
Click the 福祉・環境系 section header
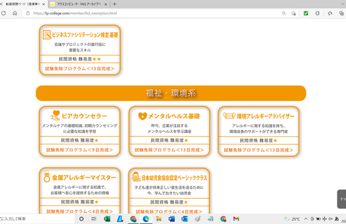171,93
